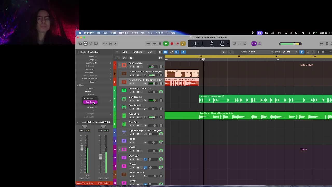Solo the 011-Woody Drums track
The width and height of the screenshot is (332, 187).
click(x=134, y=92)
